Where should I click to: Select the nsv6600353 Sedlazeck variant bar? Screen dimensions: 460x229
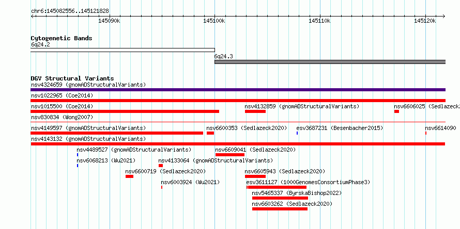click(210, 133)
